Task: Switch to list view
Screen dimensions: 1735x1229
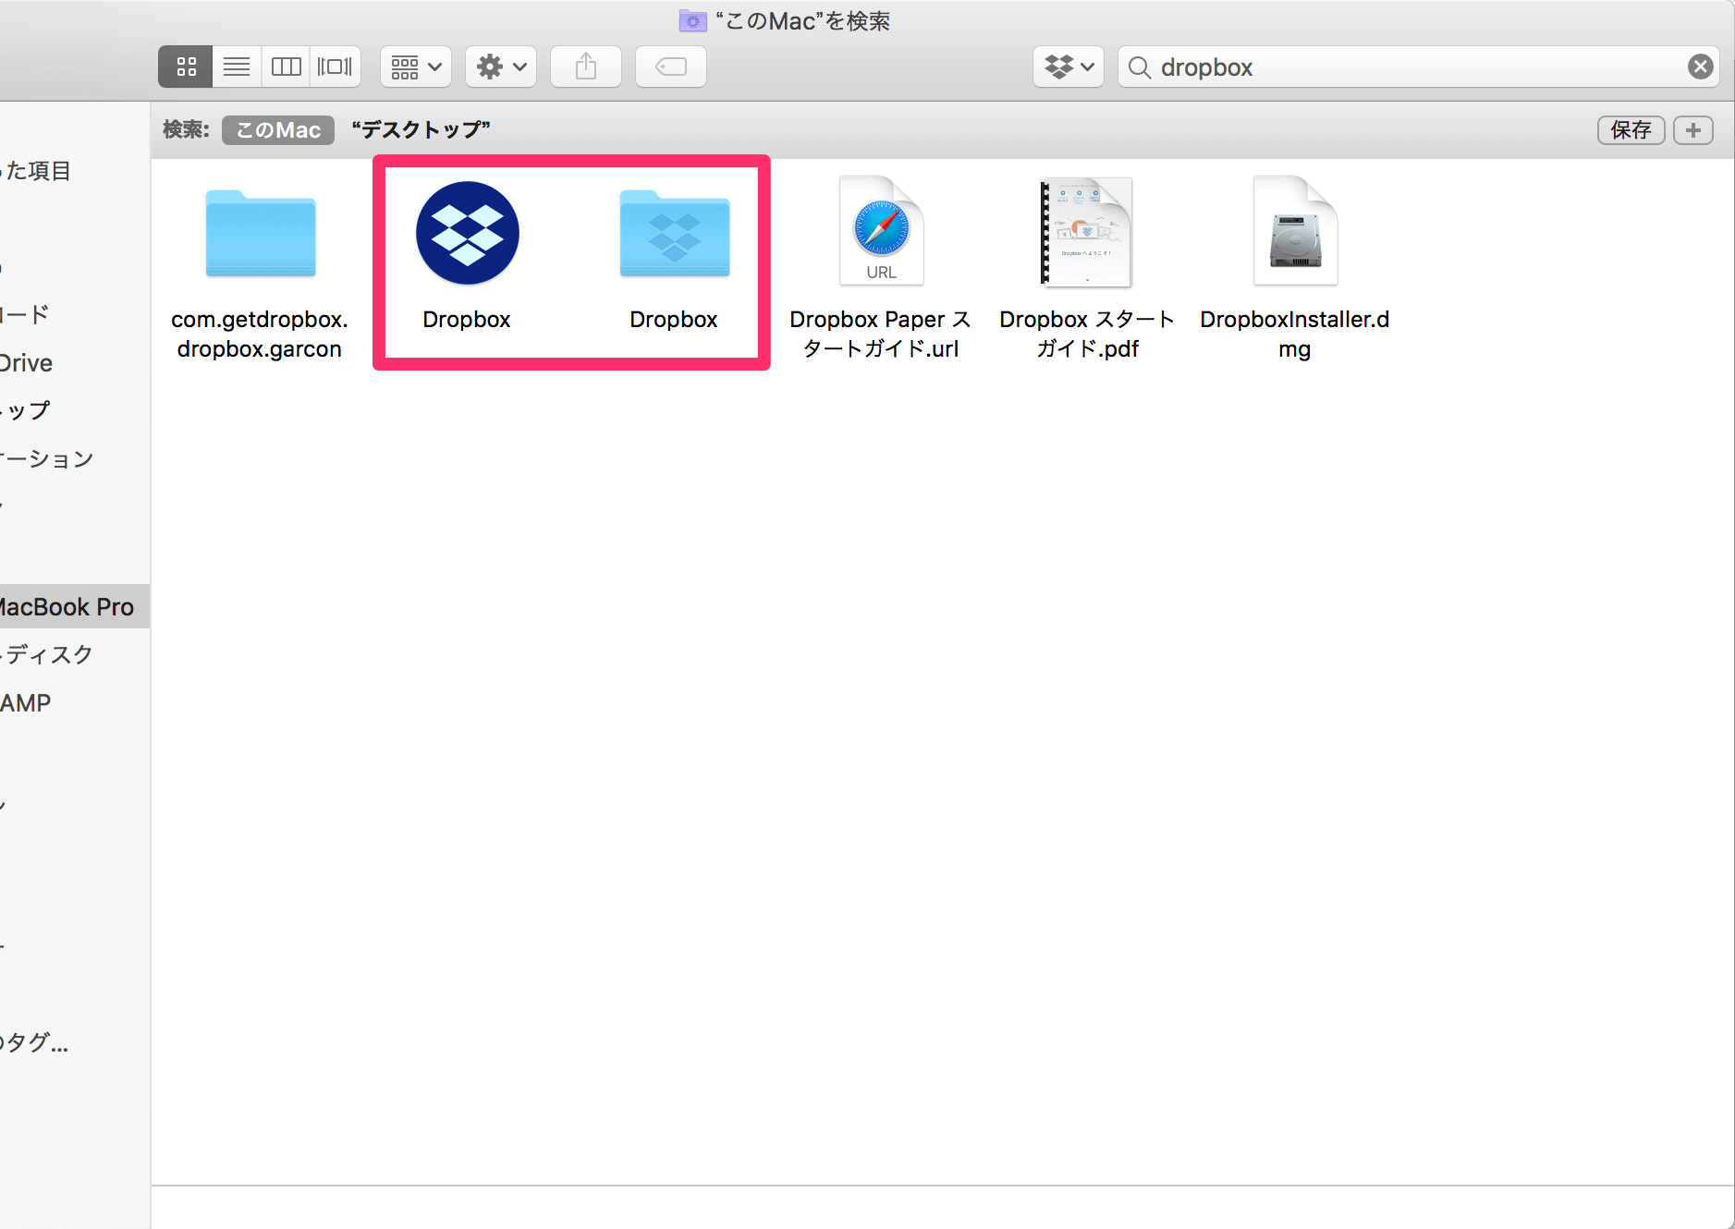Action: click(237, 67)
